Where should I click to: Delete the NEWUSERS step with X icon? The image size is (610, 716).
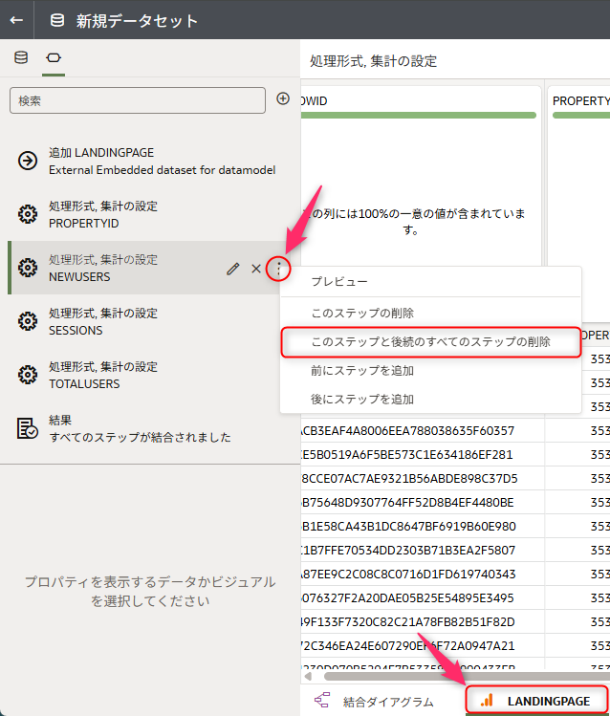[256, 269]
